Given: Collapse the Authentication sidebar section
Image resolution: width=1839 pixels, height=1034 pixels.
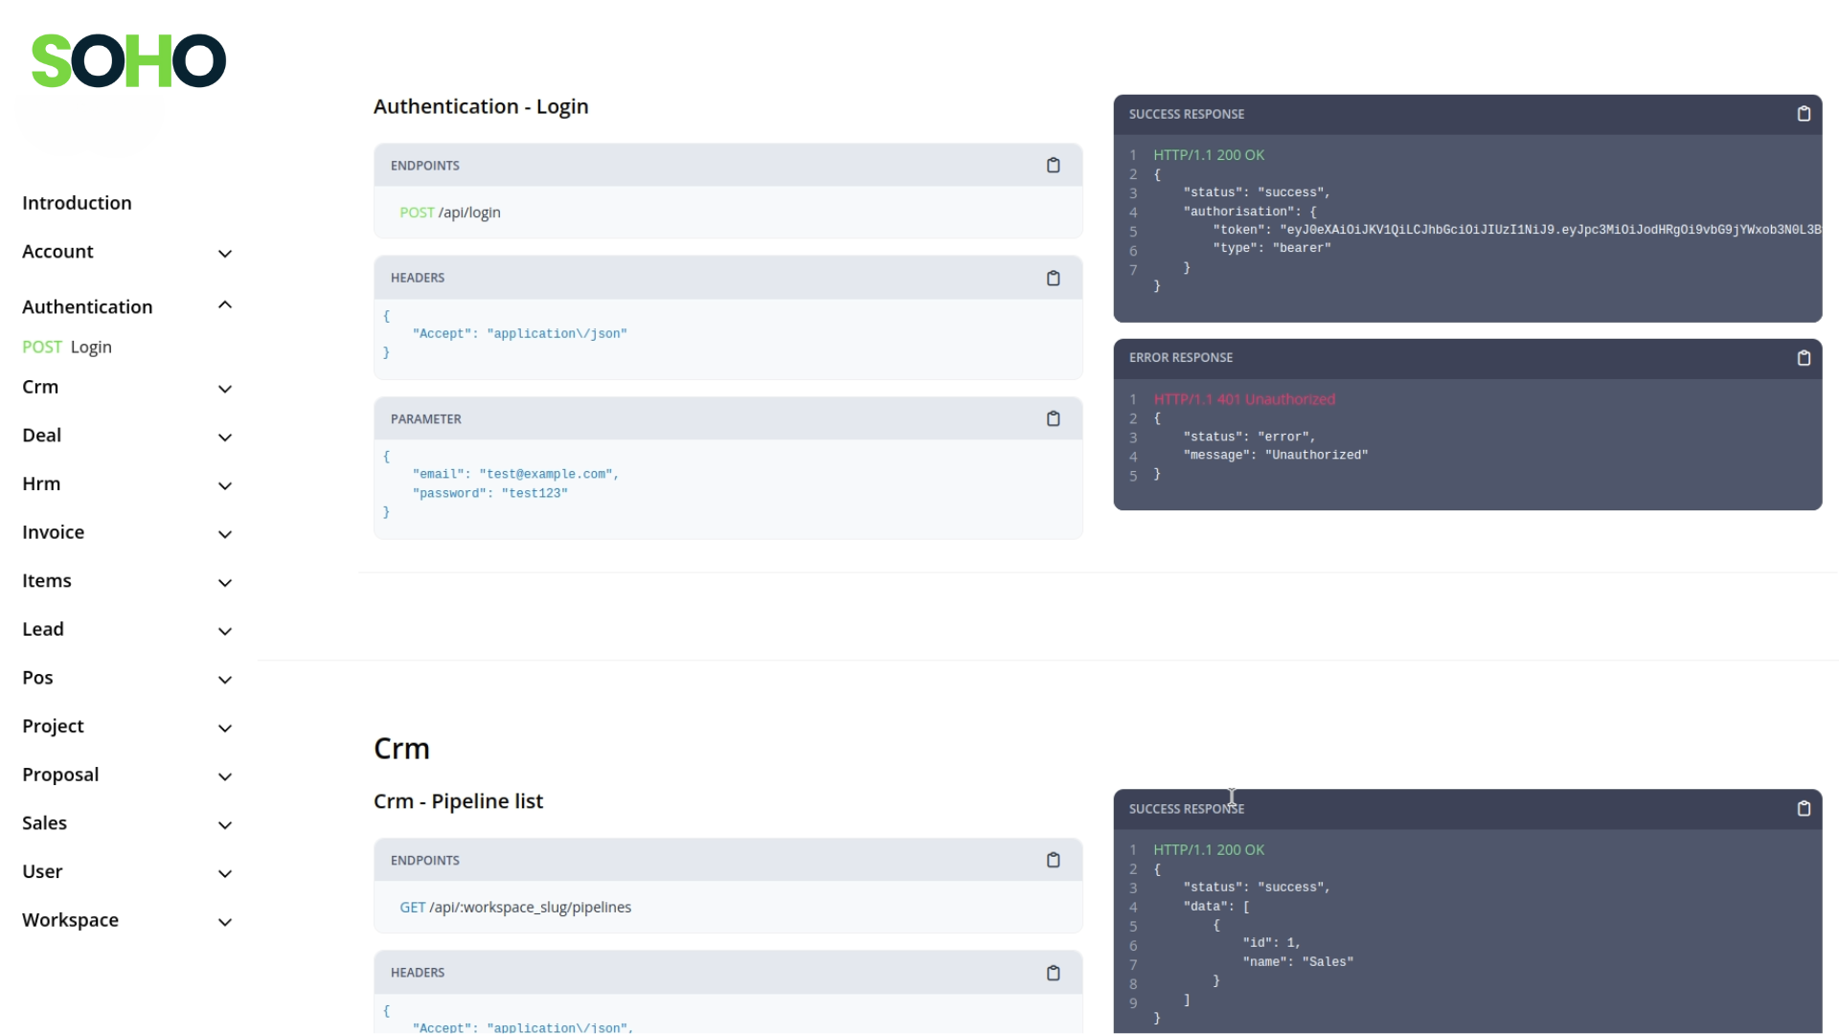Looking at the screenshot, I should [225, 305].
